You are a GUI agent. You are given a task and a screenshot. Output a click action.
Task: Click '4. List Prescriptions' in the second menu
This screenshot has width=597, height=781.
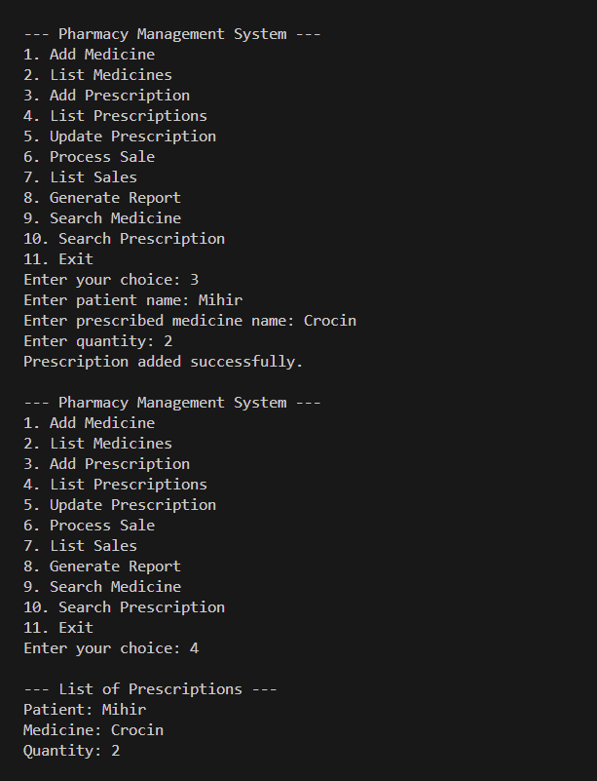115,485
